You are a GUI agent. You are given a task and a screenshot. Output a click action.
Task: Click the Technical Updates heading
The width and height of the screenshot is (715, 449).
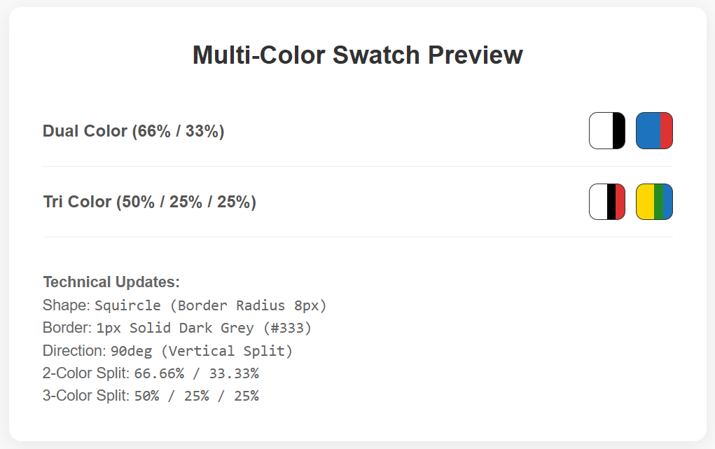[x=111, y=282]
